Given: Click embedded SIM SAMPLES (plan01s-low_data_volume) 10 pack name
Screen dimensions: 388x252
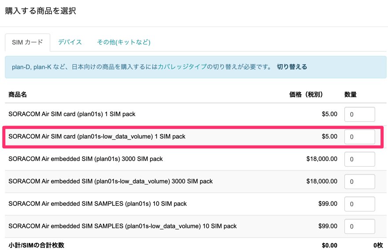Looking at the screenshot, I should click(x=122, y=226).
